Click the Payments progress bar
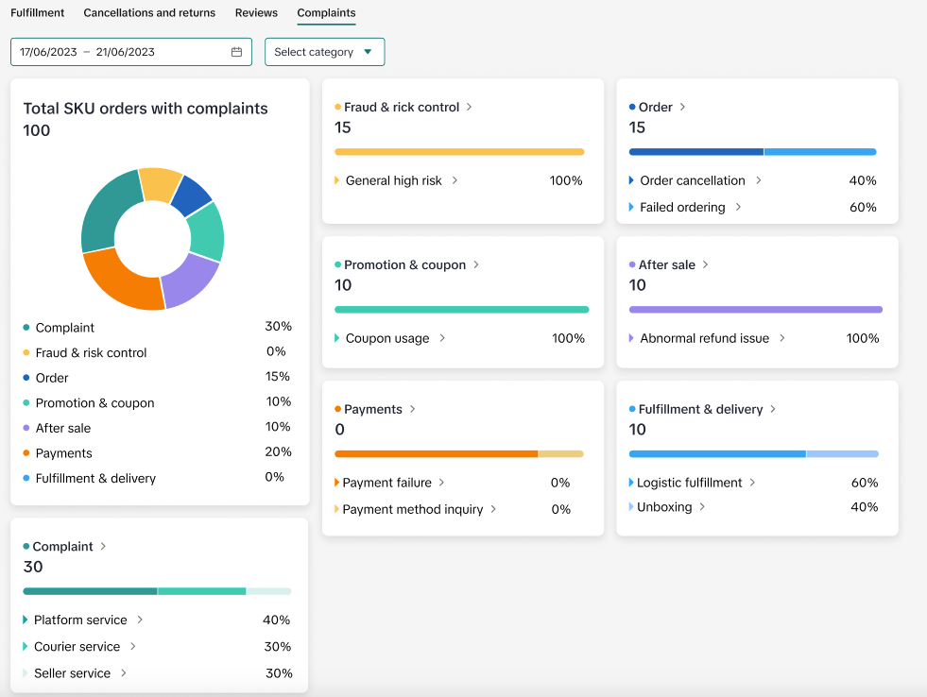 436,453
